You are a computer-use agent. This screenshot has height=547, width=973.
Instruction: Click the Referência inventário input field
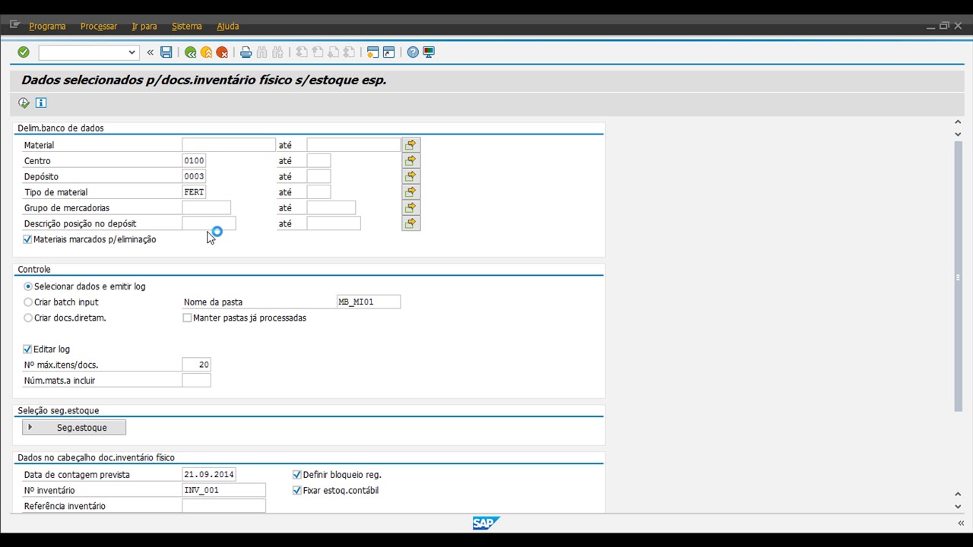coord(224,506)
